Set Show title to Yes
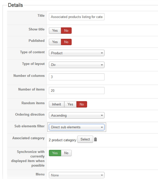The height and width of the screenshot is (179, 158). click(55, 31)
